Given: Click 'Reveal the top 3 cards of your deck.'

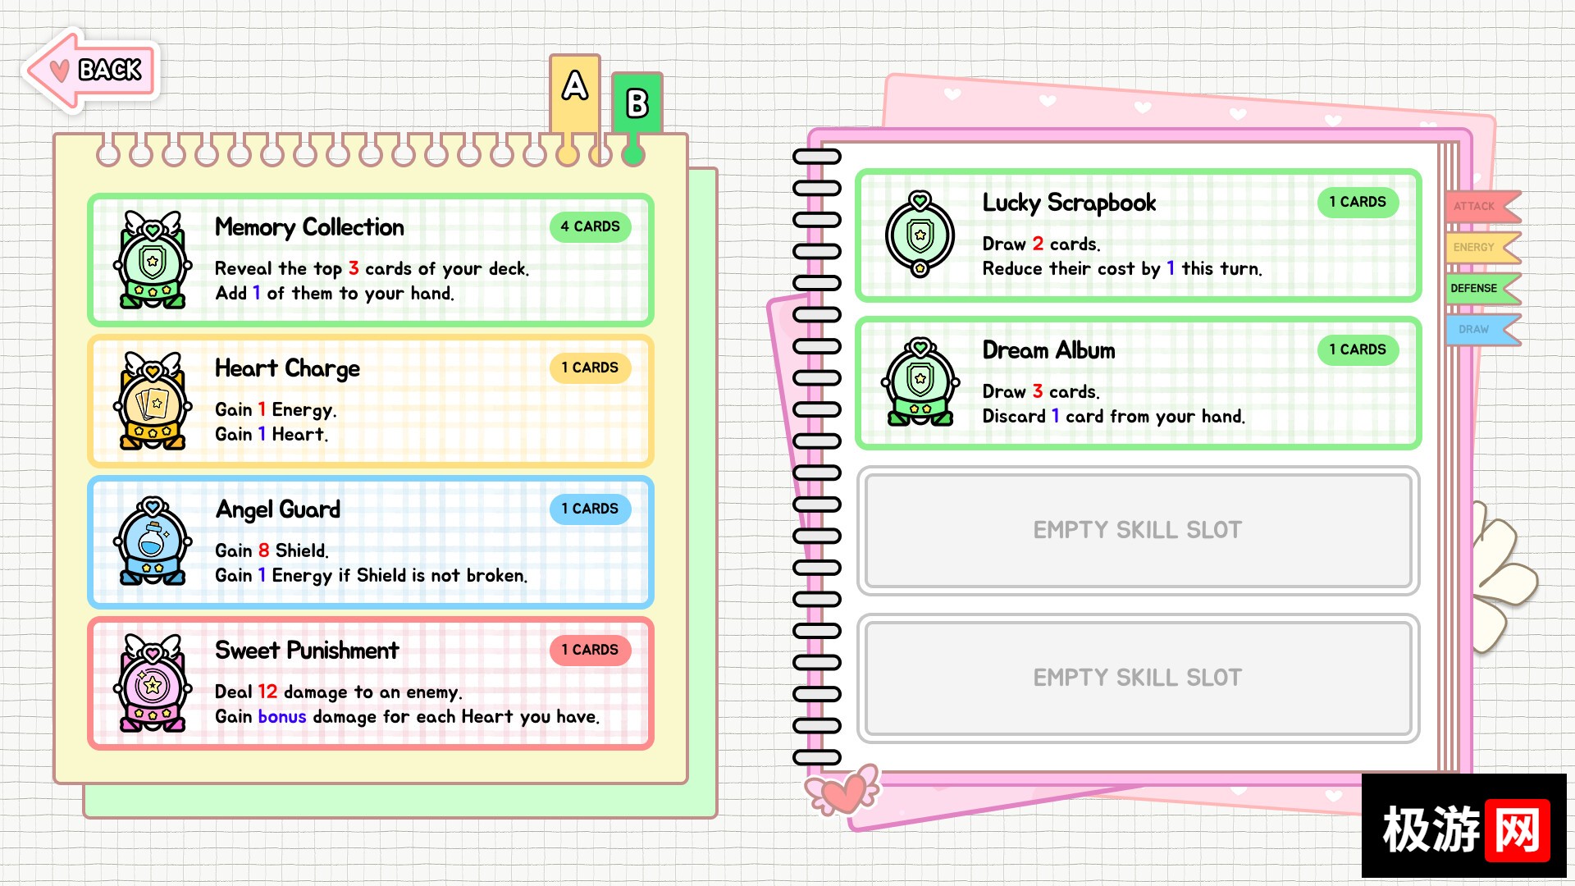Looking at the screenshot, I should [372, 269].
